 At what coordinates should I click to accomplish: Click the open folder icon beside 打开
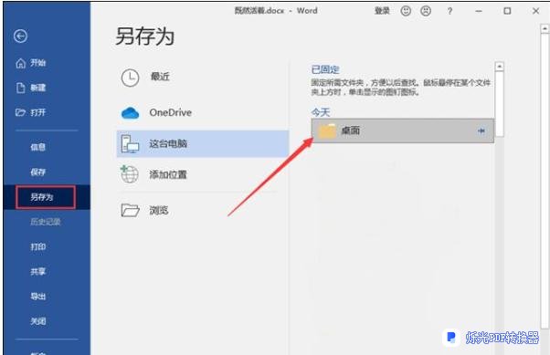click(20, 112)
